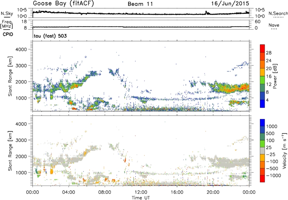The height and width of the screenshot is (200, 288).
Task: Pick the gray segment of Velocity colorbar
Action: click(x=262, y=151)
